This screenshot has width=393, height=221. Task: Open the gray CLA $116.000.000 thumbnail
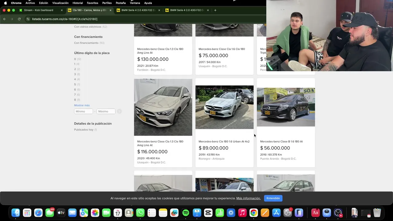163,107
